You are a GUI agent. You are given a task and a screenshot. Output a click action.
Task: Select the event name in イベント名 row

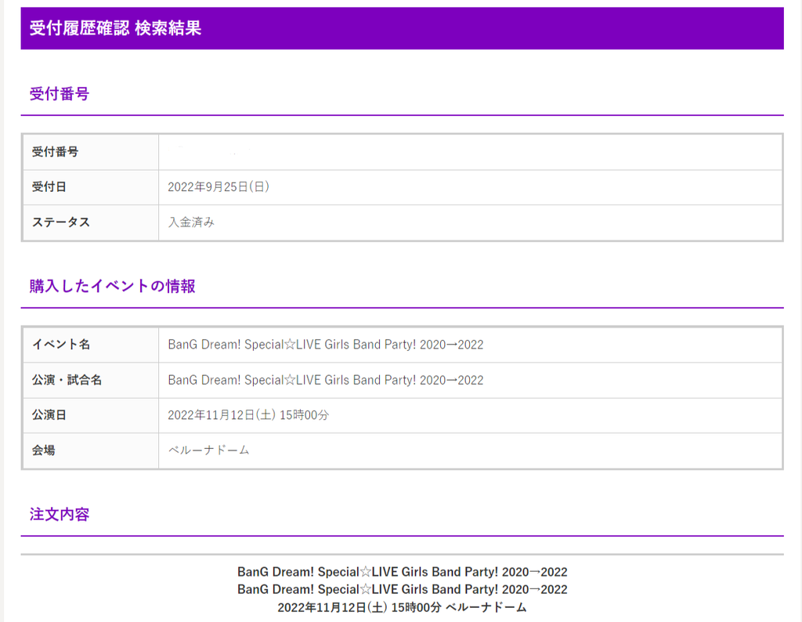(x=325, y=345)
